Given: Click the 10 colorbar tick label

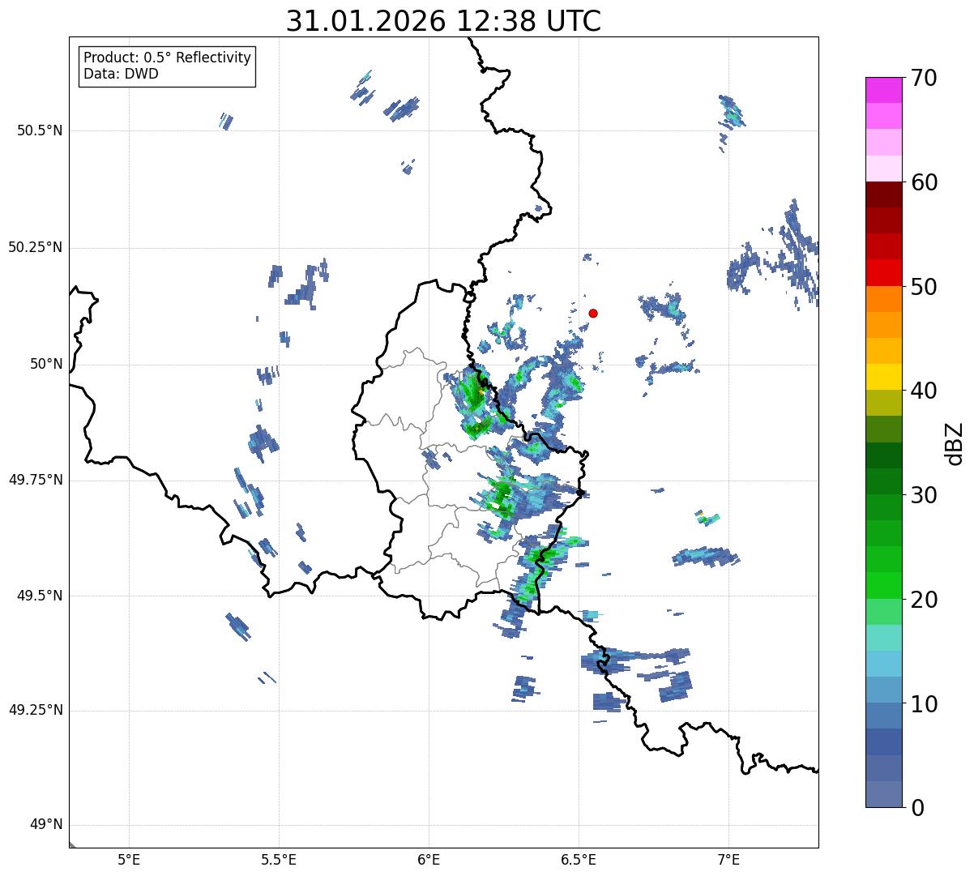Looking at the screenshot, I should (x=924, y=703).
